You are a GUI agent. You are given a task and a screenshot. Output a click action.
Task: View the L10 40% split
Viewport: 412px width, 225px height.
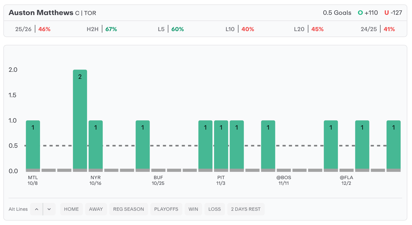240,29
